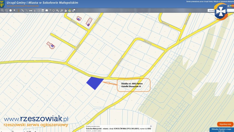Click the blue highlighted parcel 6802
This screenshot has height=132, width=234.
95,83
